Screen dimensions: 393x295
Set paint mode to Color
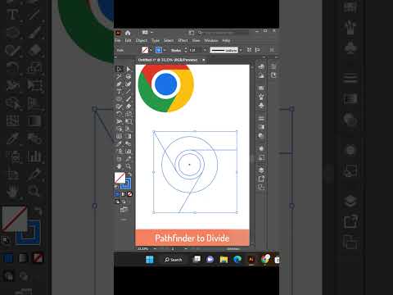pos(117,194)
